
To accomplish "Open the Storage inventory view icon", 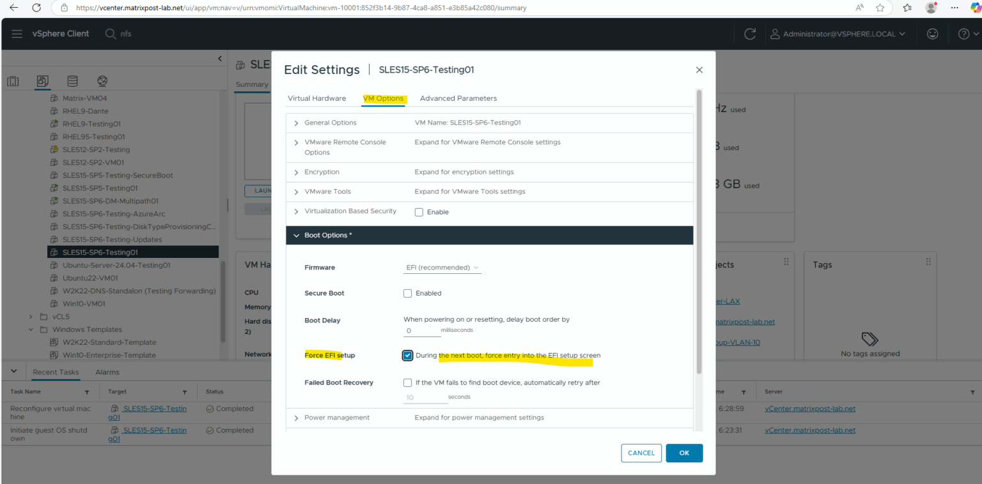I will 72,81.
